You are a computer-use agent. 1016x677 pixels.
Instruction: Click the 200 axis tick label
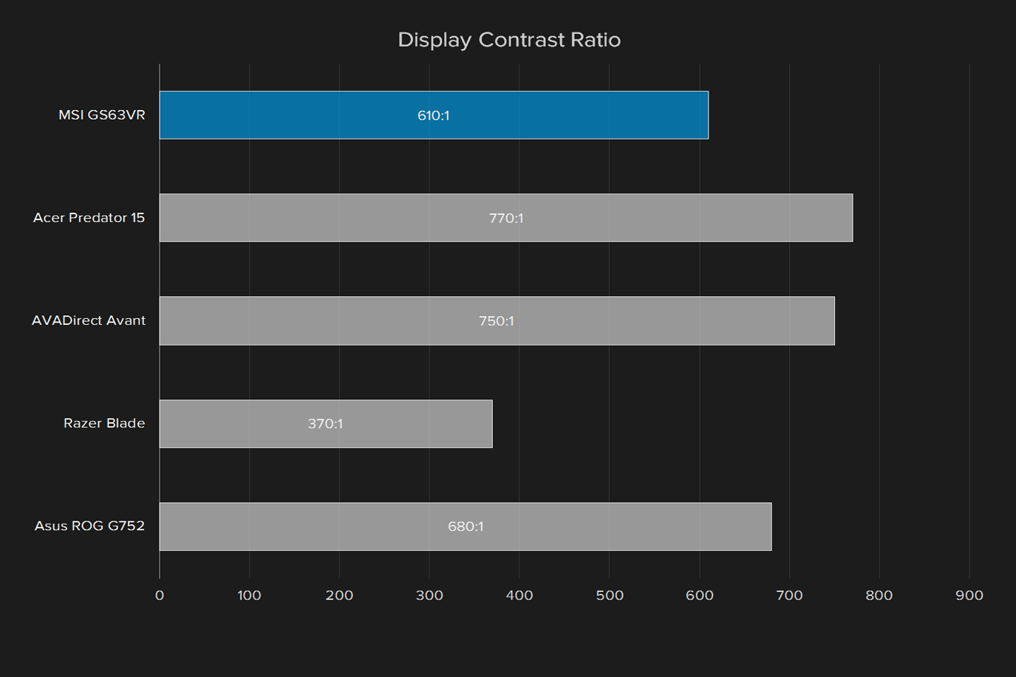(339, 595)
